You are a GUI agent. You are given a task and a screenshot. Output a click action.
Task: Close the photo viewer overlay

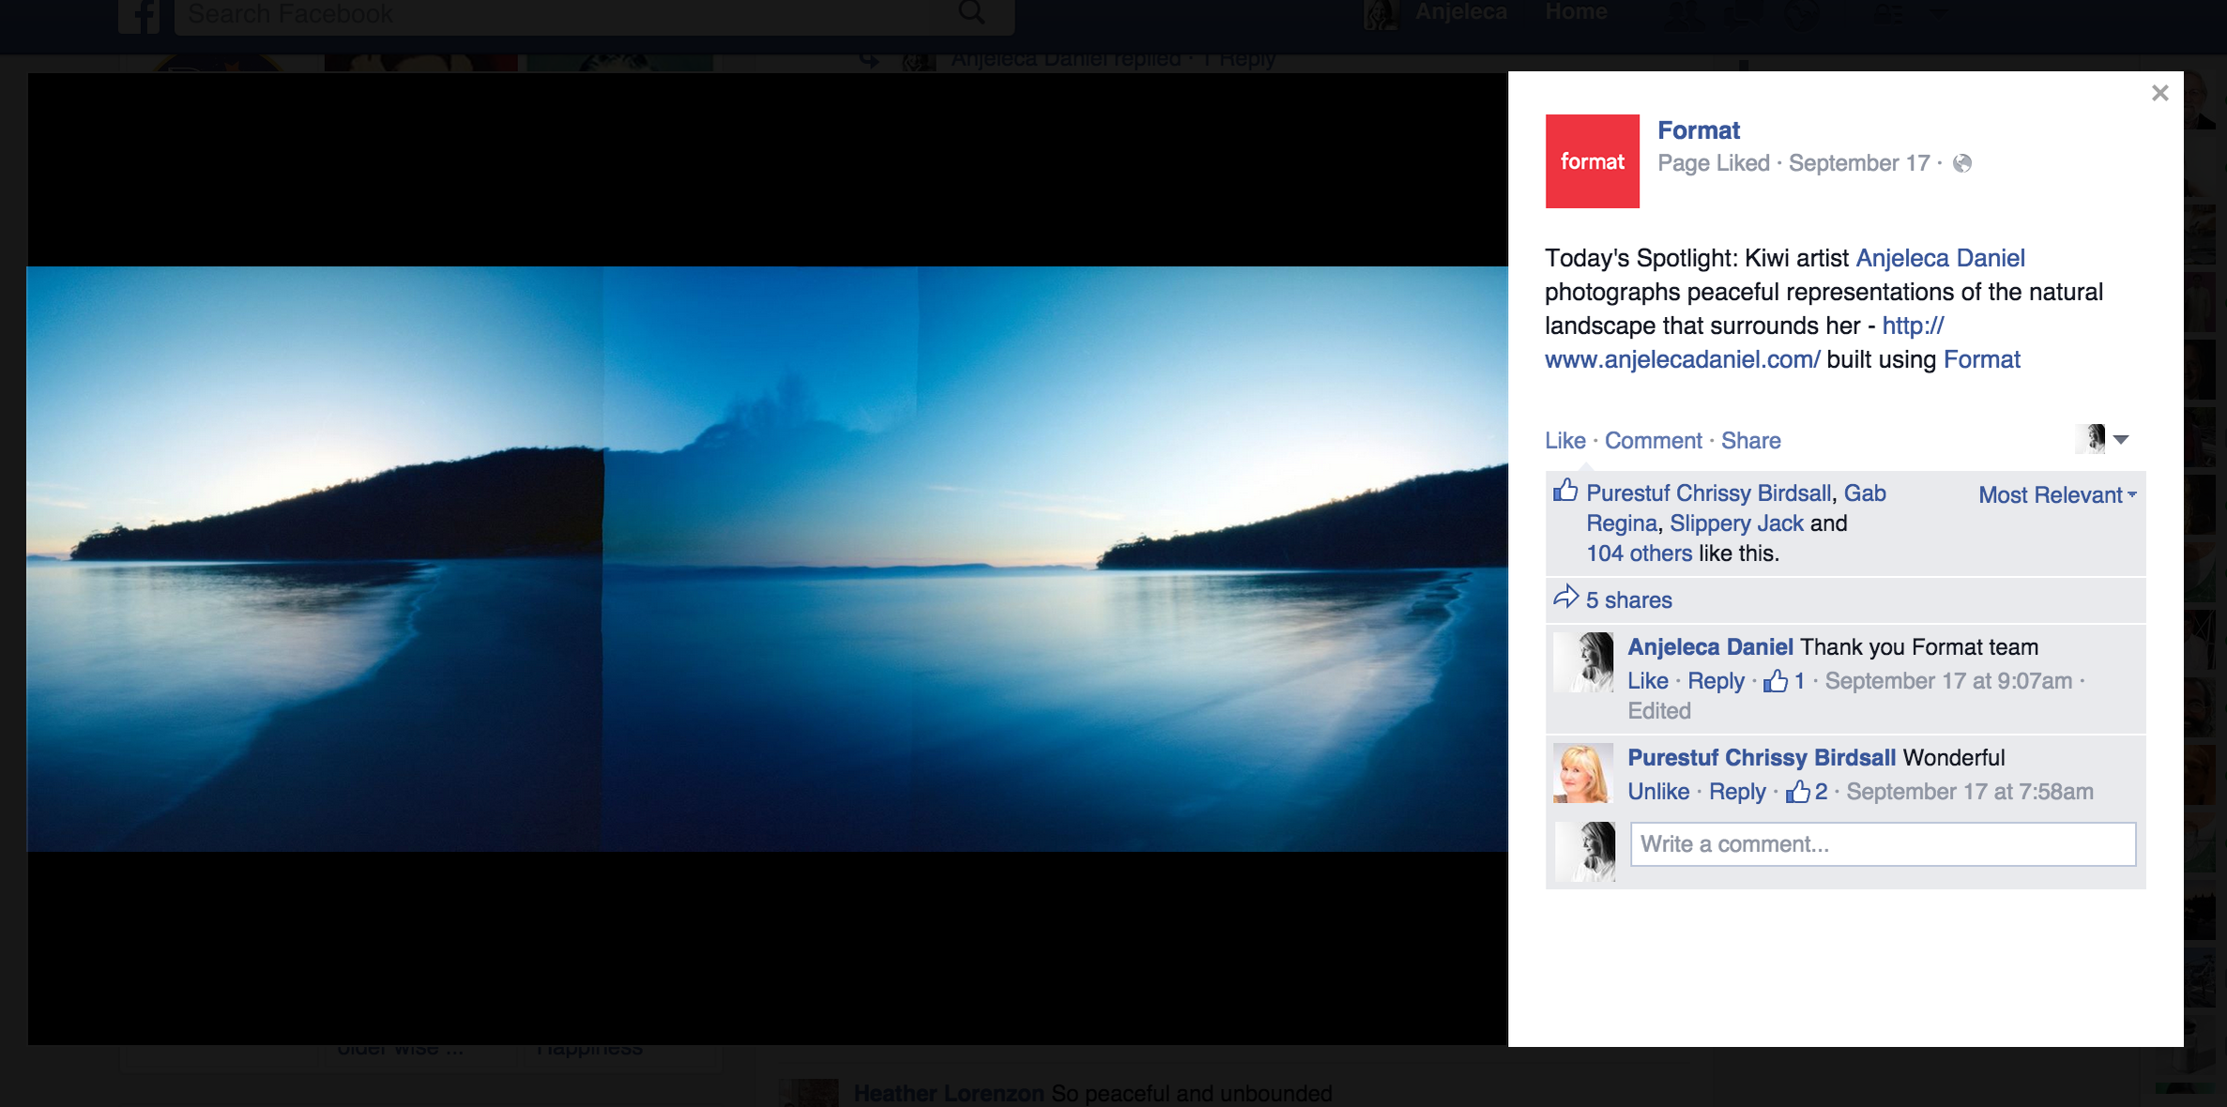[2159, 93]
